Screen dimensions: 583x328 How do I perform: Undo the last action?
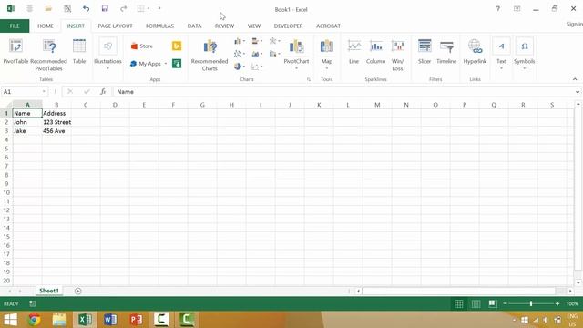point(86,8)
